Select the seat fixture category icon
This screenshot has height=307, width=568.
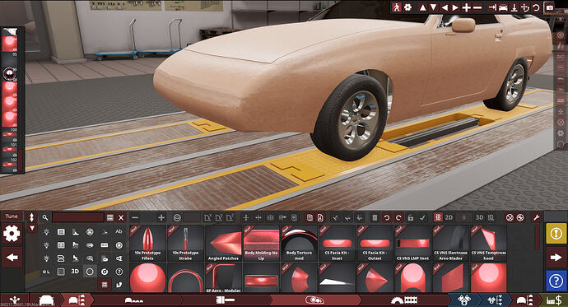[76, 258]
